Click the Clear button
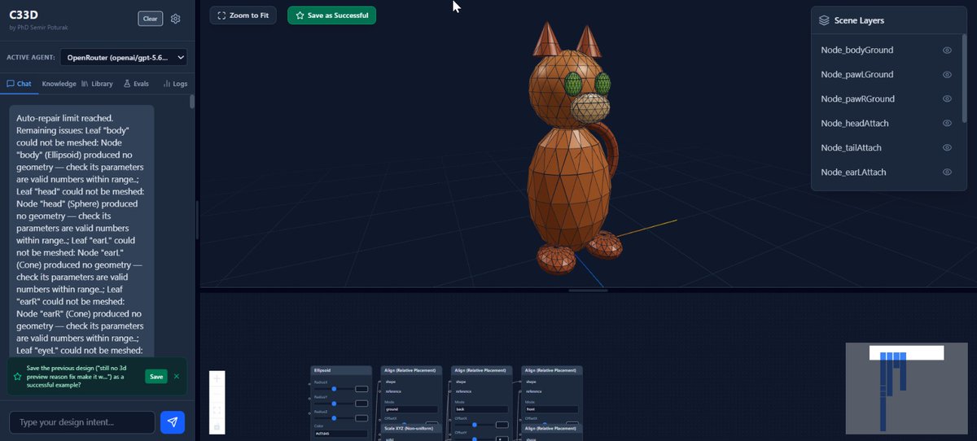The width and height of the screenshot is (977, 441). (150, 19)
